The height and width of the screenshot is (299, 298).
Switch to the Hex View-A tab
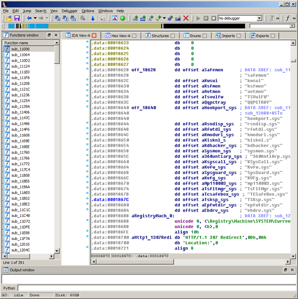pos(121,36)
